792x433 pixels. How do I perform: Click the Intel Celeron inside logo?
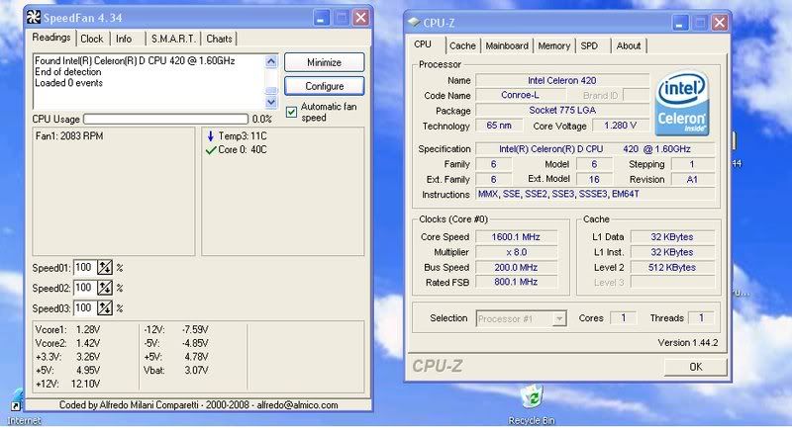click(x=682, y=104)
